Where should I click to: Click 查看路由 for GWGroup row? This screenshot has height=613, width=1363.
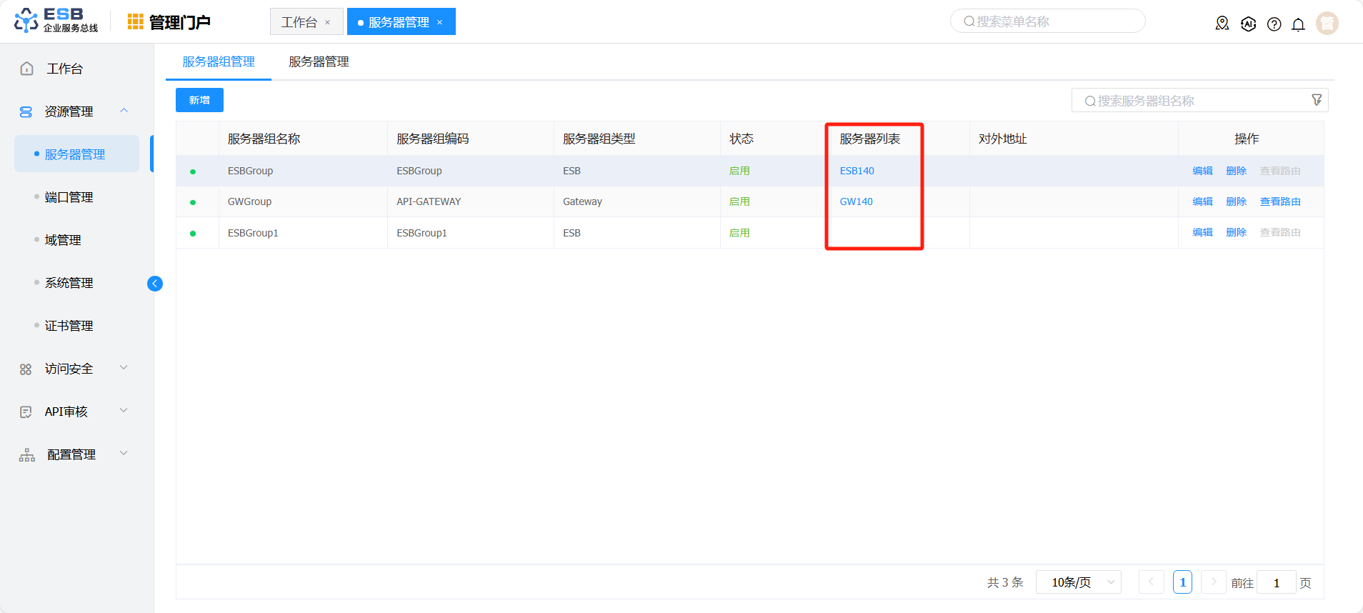tap(1279, 201)
